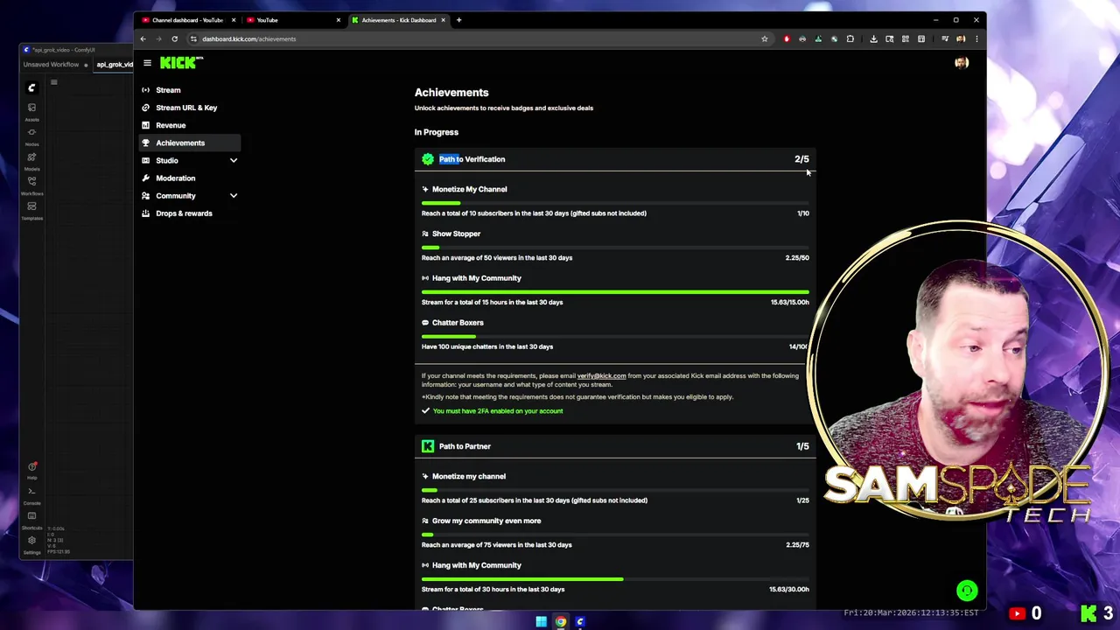
Task: Open the Chrome profile avatar in the toolbar
Action: click(961, 38)
